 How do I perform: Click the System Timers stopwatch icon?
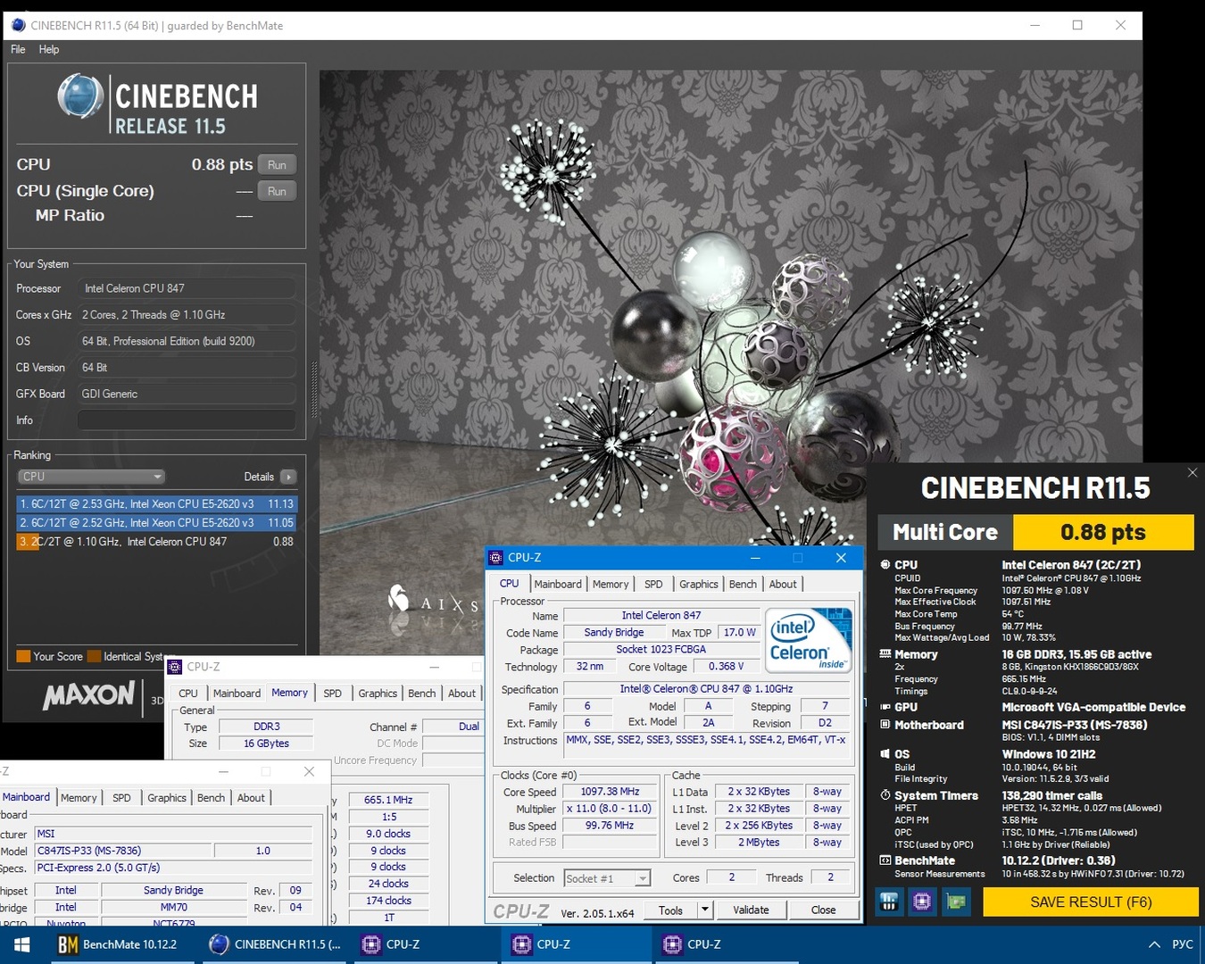point(885,795)
